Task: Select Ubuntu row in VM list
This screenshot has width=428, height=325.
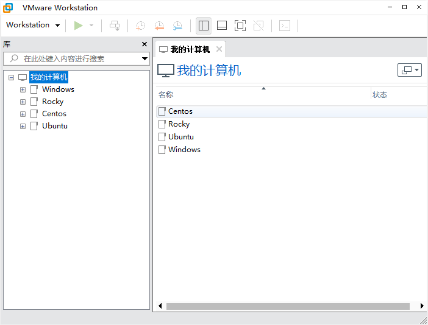Action: [291, 137]
